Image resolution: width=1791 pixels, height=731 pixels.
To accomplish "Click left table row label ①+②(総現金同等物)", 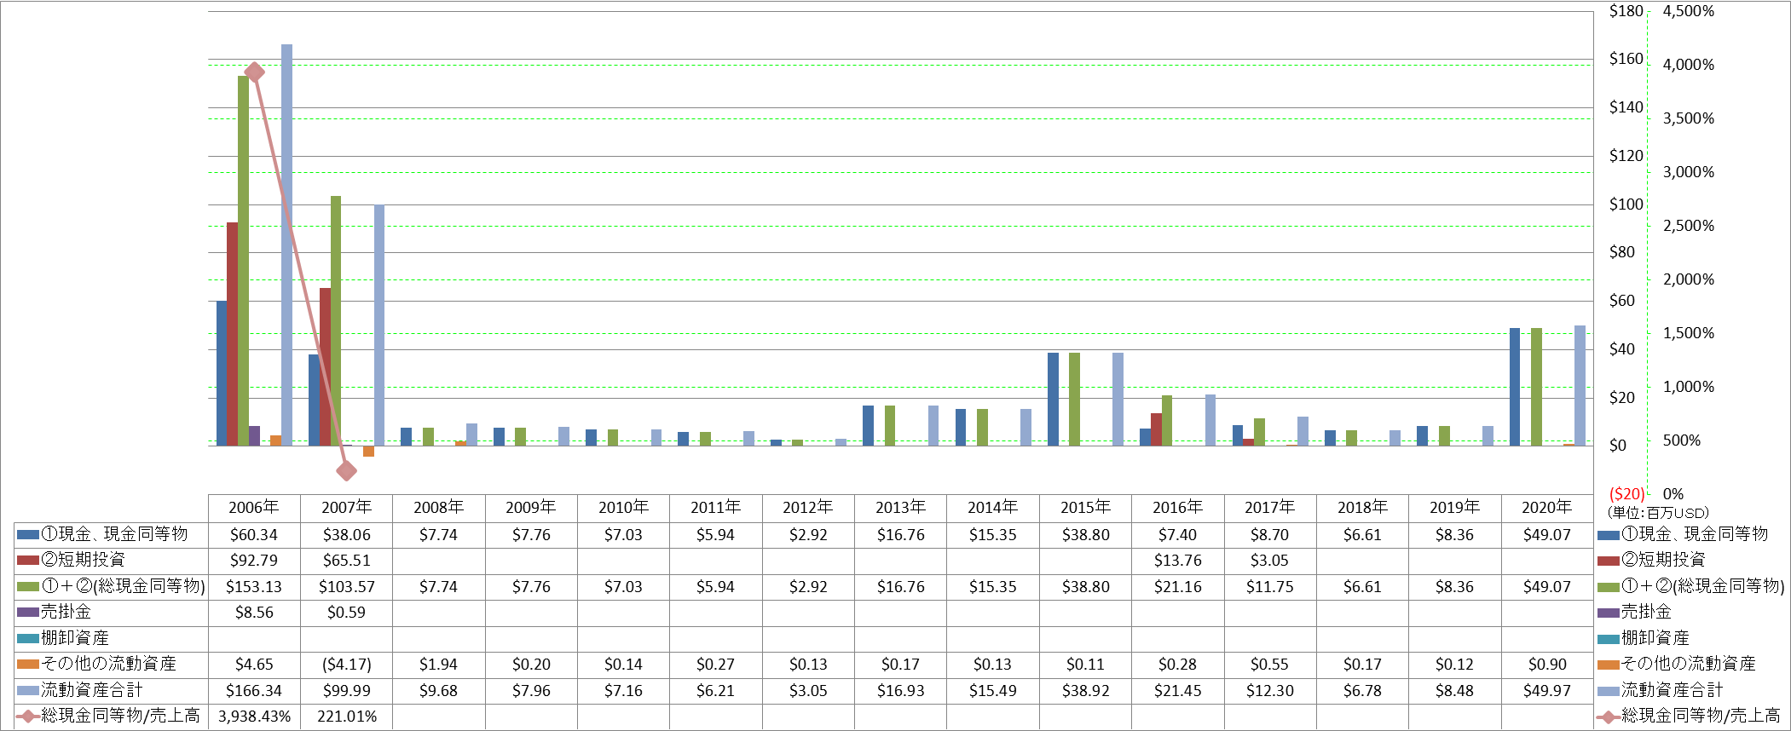I will [124, 586].
